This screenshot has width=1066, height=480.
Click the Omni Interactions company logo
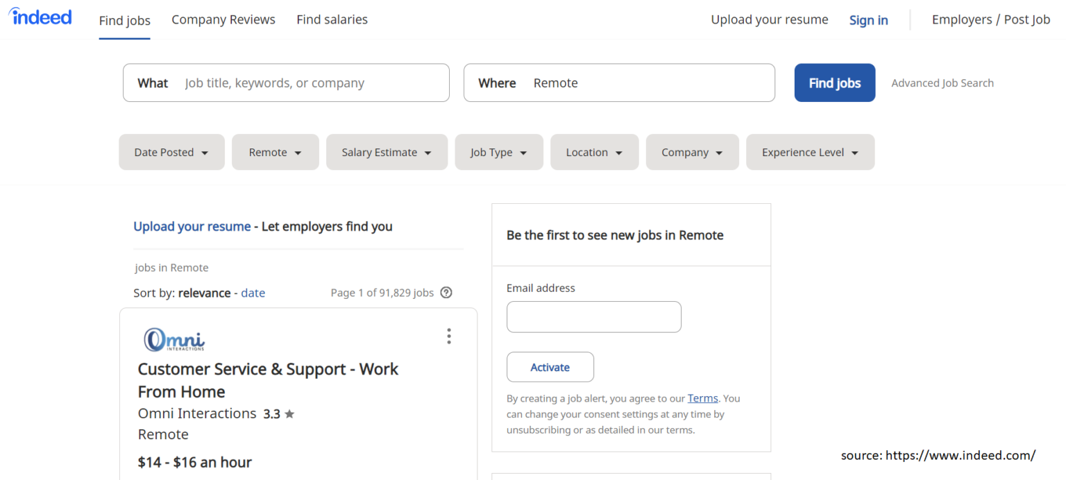pos(174,339)
